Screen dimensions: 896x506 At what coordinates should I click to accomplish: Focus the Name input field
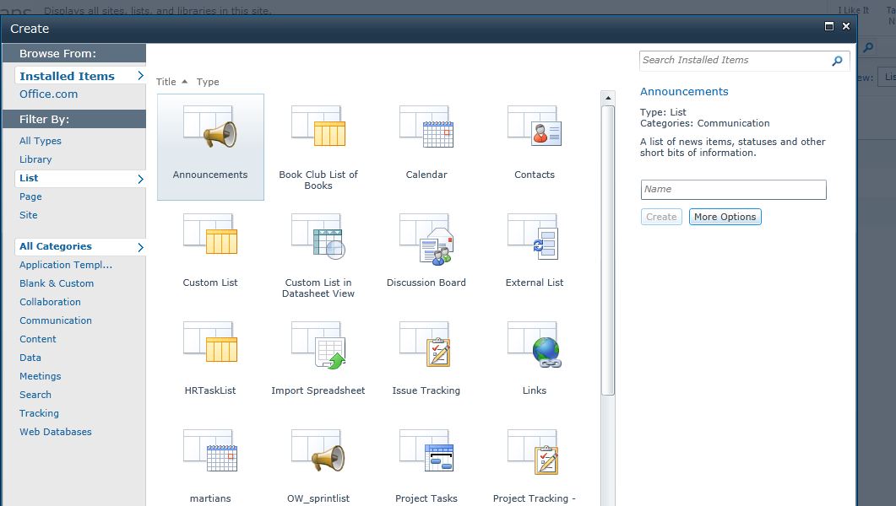(x=733, y=190)
